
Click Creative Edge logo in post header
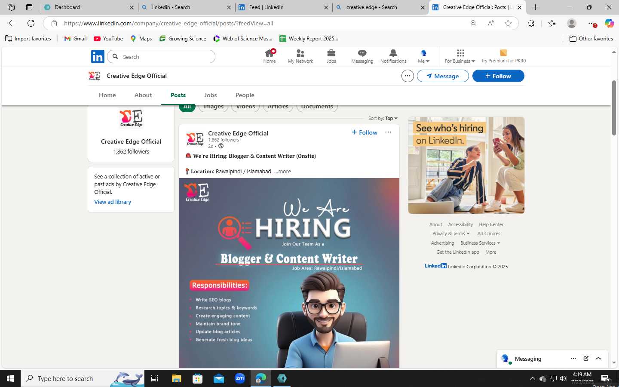point(195,139)
